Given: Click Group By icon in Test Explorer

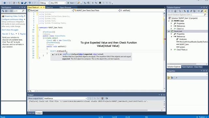Looking at the screenshot, I should 7,11.
